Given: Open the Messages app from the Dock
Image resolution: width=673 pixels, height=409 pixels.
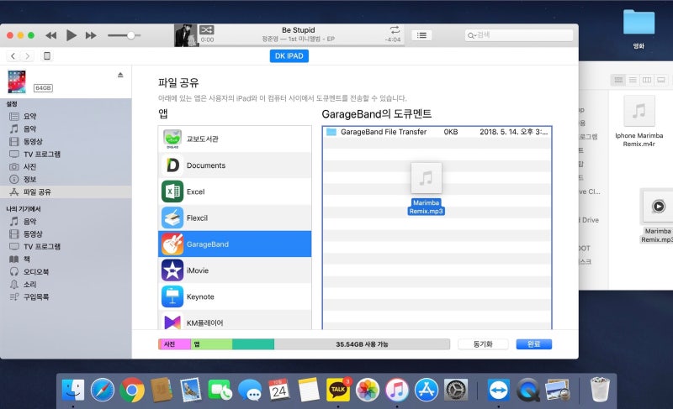Looking at the screenshot, I should tap(250, 390).
